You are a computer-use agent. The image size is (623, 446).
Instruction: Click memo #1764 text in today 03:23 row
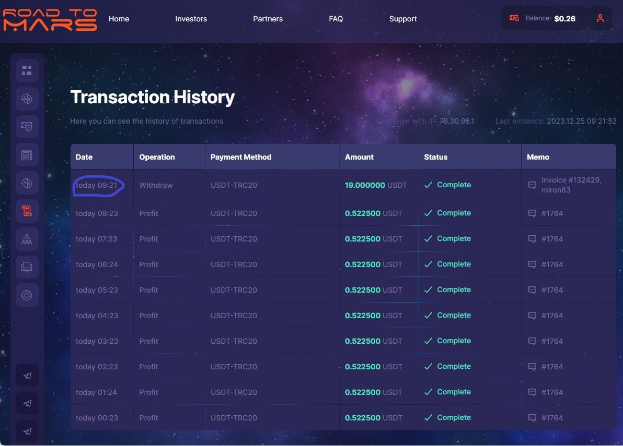point(552,341)
